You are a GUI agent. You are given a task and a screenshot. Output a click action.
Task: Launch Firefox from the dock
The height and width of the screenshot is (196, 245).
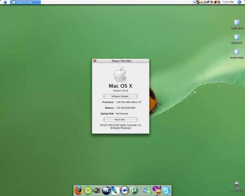tap(78, 190)
